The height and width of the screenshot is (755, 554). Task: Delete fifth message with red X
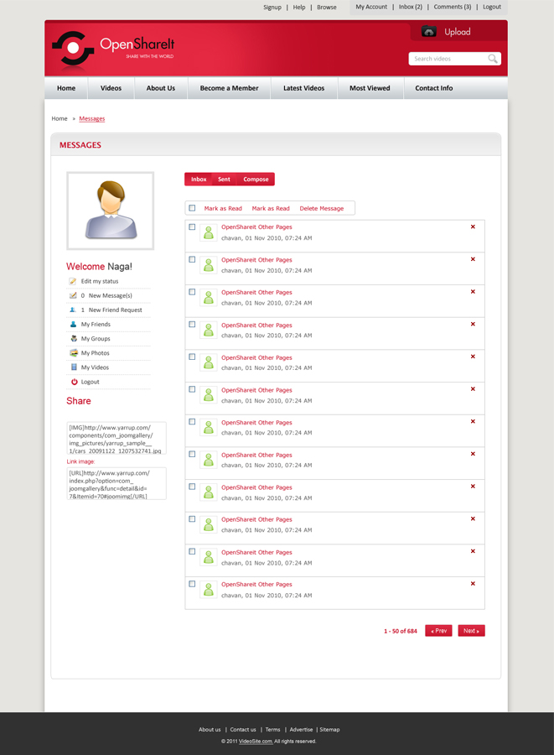click(473, 357)
